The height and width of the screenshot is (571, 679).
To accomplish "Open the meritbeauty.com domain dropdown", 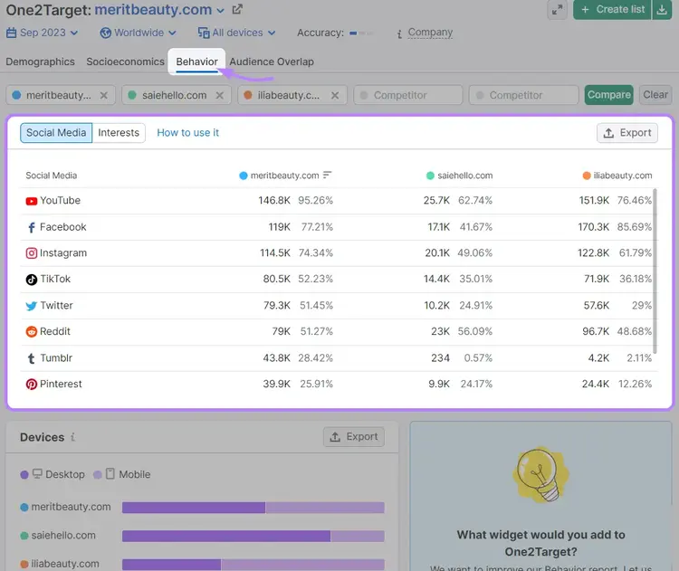I will (220, 10).
